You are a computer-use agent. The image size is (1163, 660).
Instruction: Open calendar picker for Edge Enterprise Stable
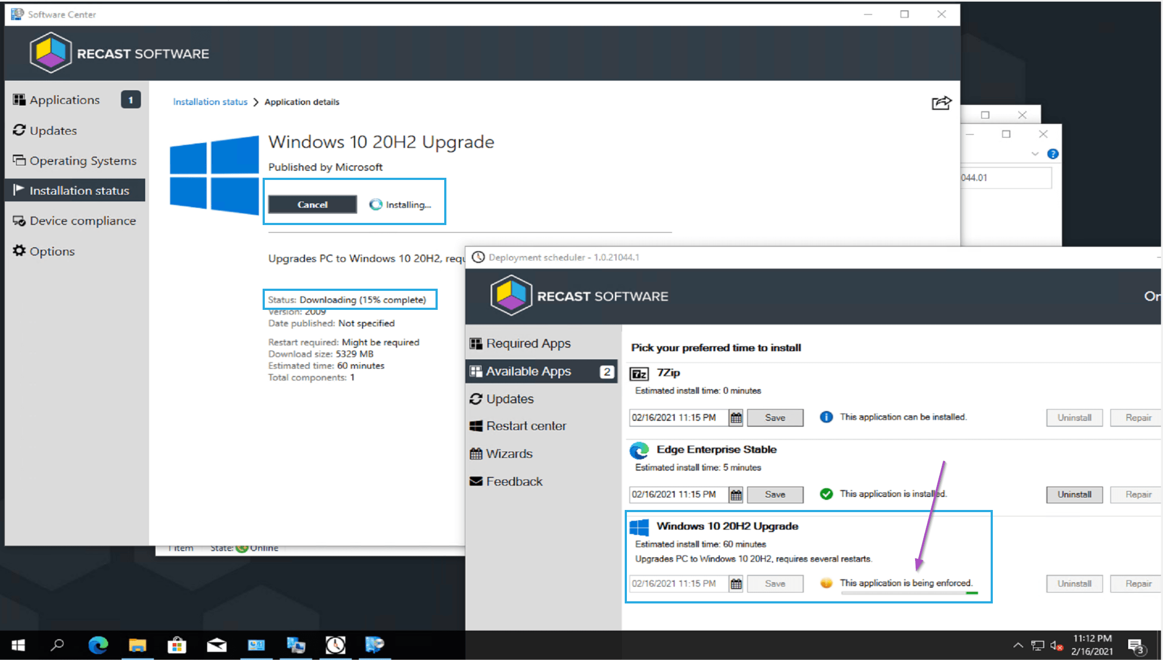click(x=736, y=495)
